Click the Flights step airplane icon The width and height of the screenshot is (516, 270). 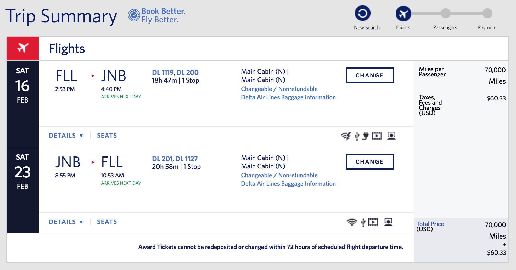[x=403, y=14]
